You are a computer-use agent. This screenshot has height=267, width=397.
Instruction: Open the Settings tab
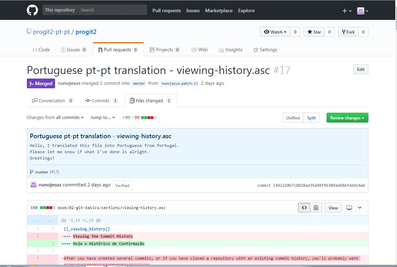(x=265, y=50)
